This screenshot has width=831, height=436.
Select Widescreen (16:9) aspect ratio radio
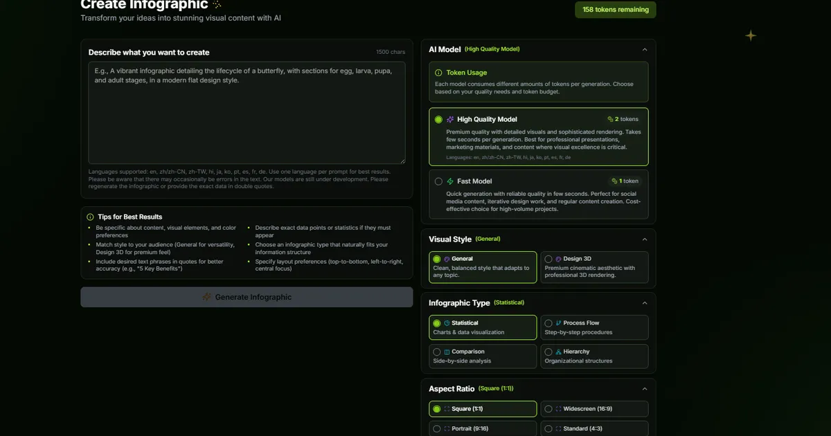point(548,409)
